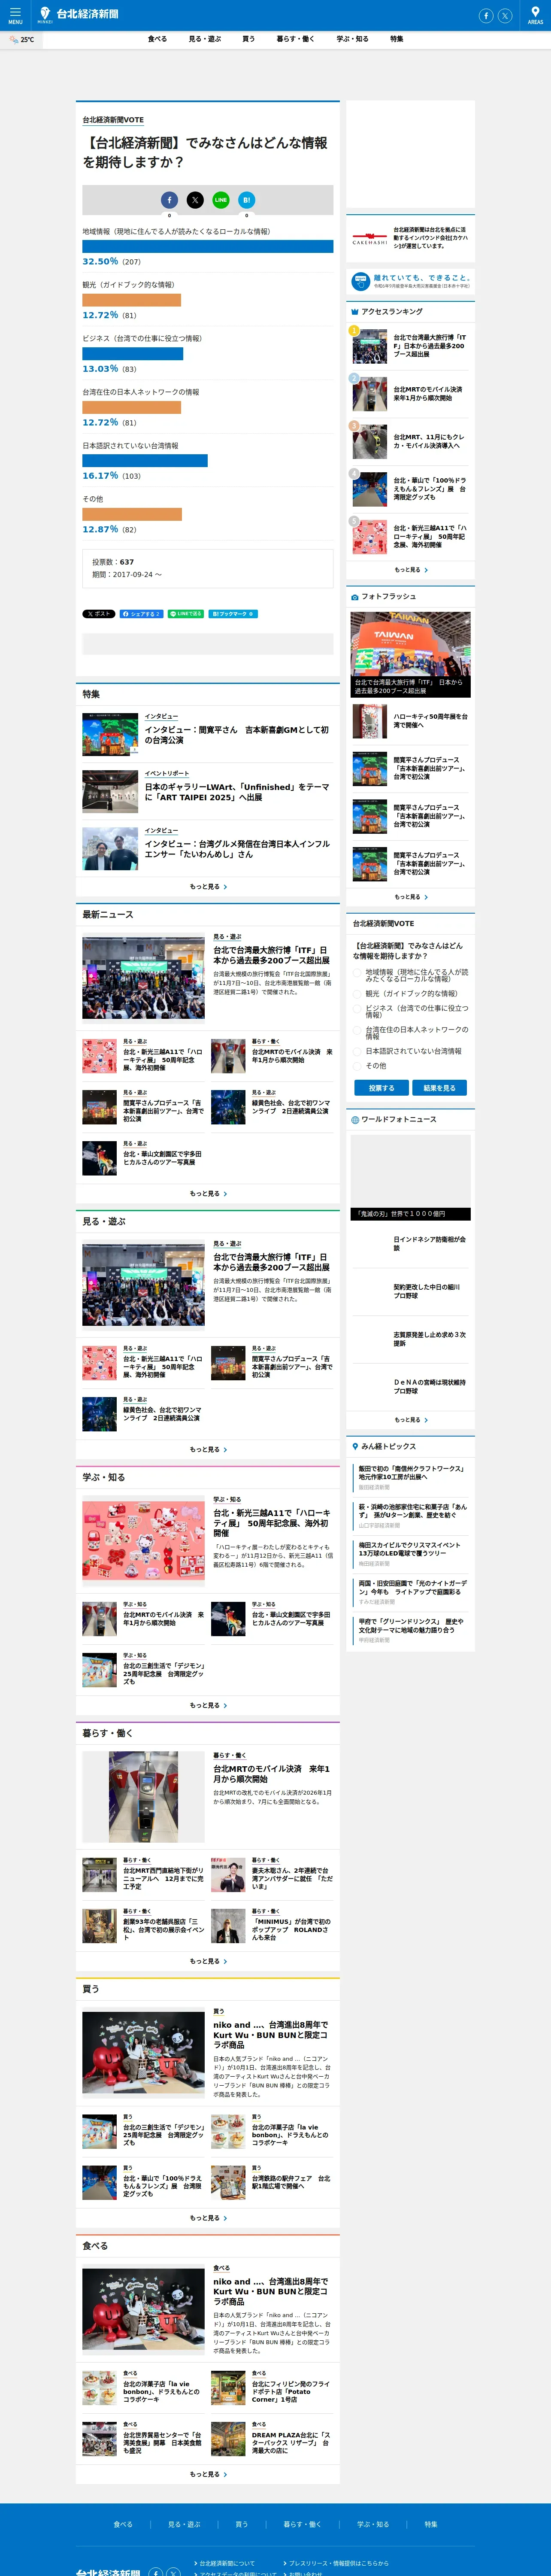Expand もっと見る under フォトフラッシュ
The height and width of the screenshot is (2576, 551).
click(411, 897)
